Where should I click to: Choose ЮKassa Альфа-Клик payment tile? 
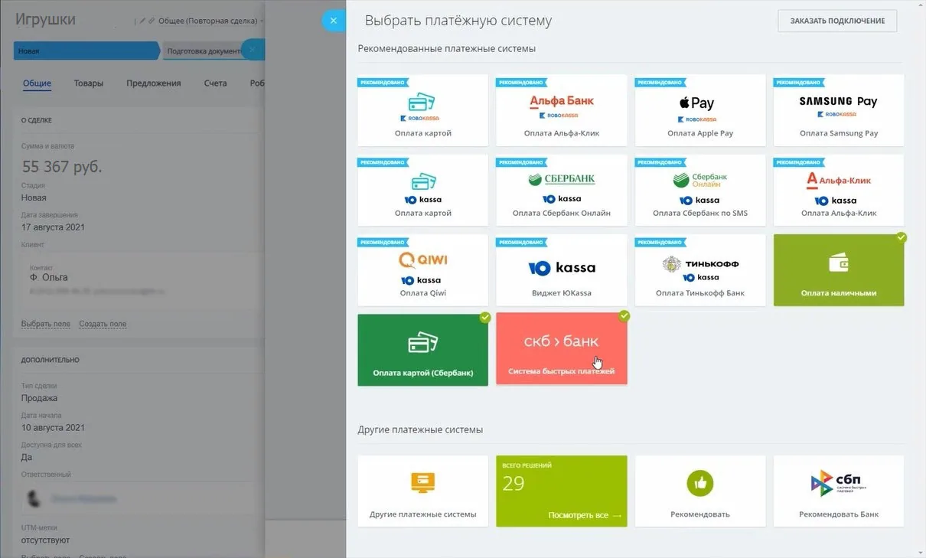(x=839, y=191)
